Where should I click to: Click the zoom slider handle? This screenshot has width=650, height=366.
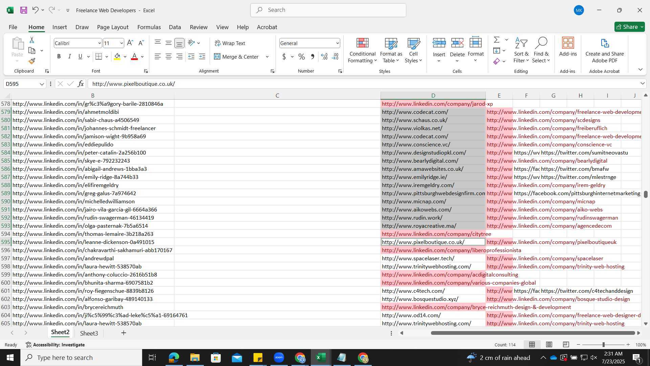(x=603, y=345)
